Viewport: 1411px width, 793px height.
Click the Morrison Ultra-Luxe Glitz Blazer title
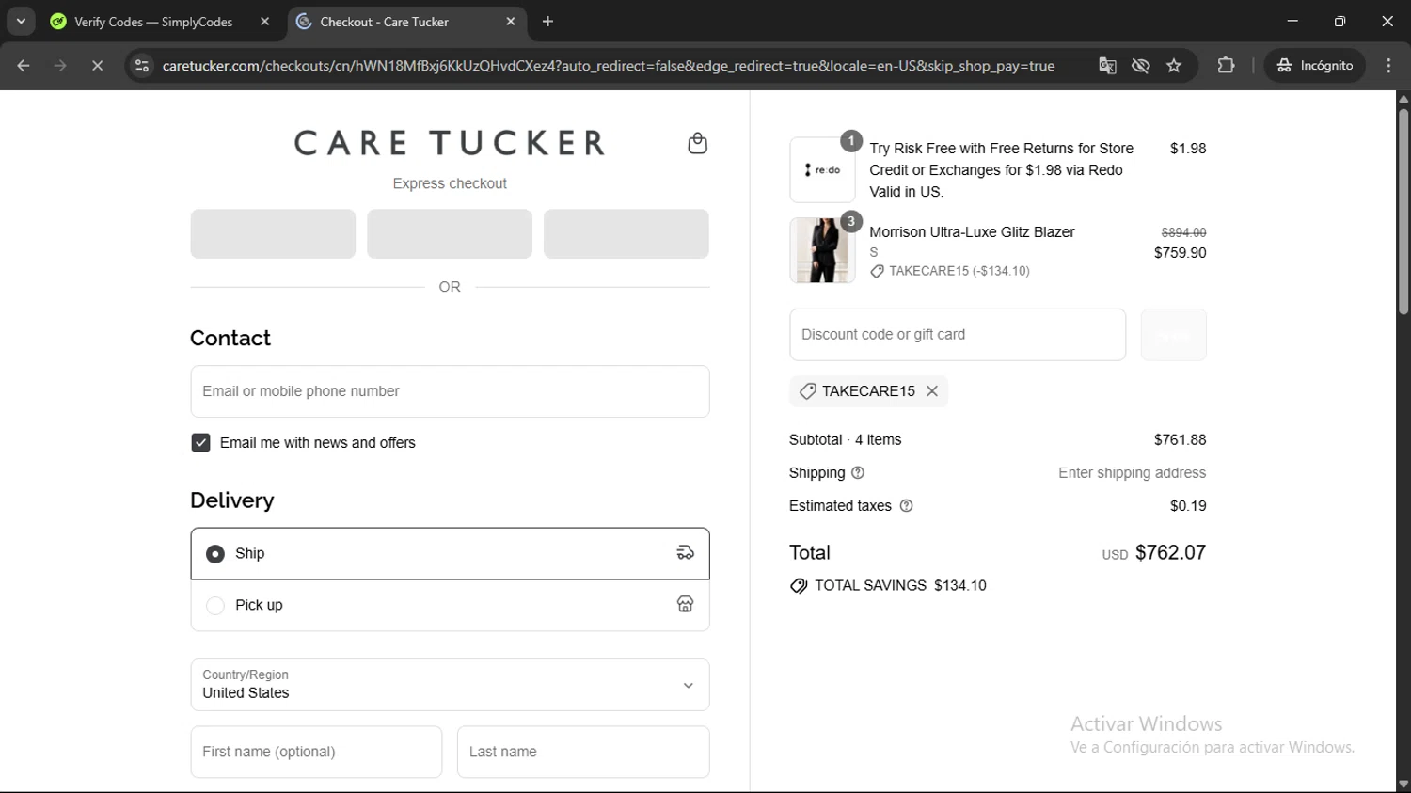pos(972,232)
